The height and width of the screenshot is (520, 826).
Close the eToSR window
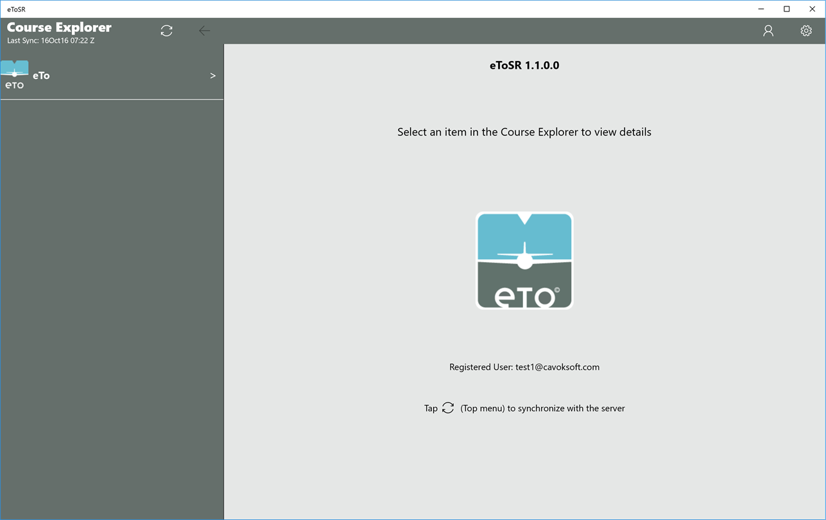click(813, 9)
